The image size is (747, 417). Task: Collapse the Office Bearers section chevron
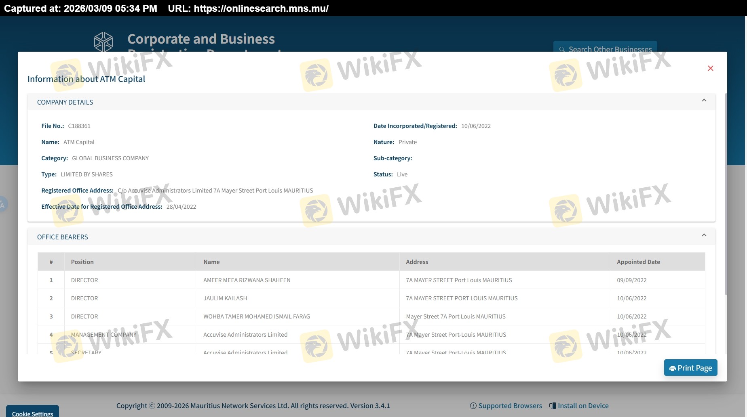click(704, 235)
